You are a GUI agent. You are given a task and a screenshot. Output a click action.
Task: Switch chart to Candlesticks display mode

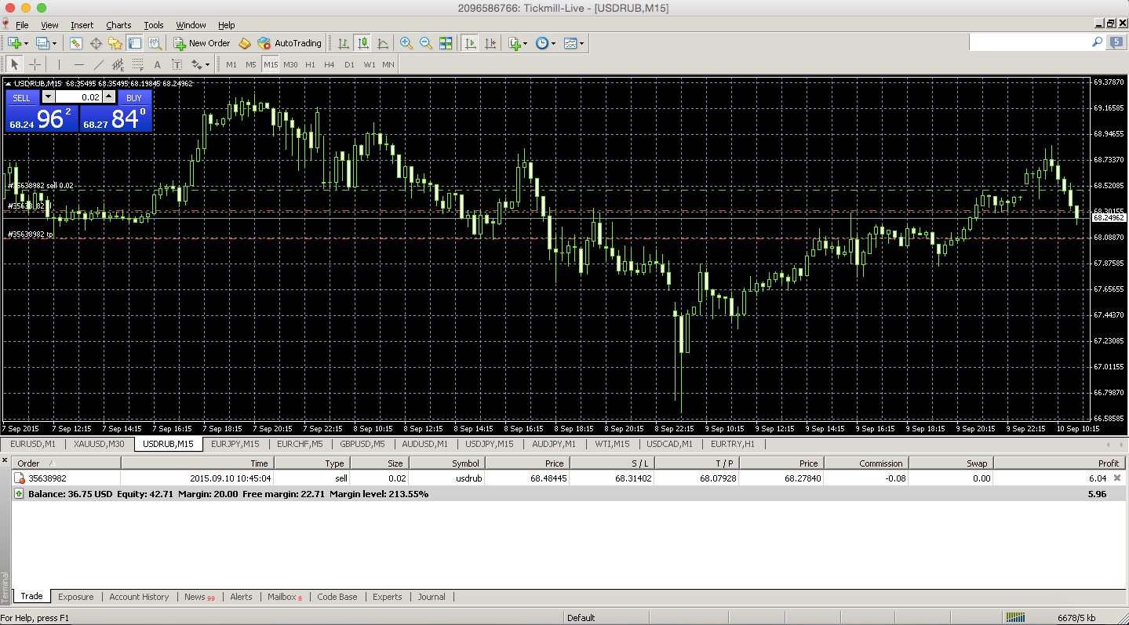click(362, 44)
